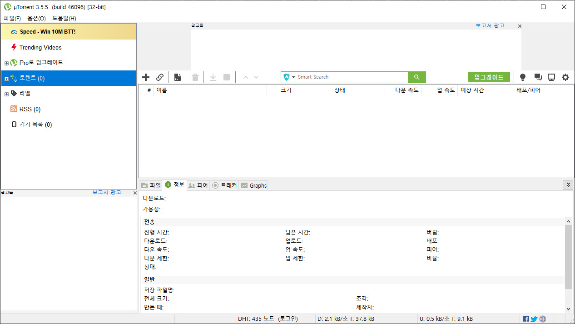The width and height of the screenshot is (575, 324).
Task: Open the 도움말(H) menu
Action: pos(64,19)
